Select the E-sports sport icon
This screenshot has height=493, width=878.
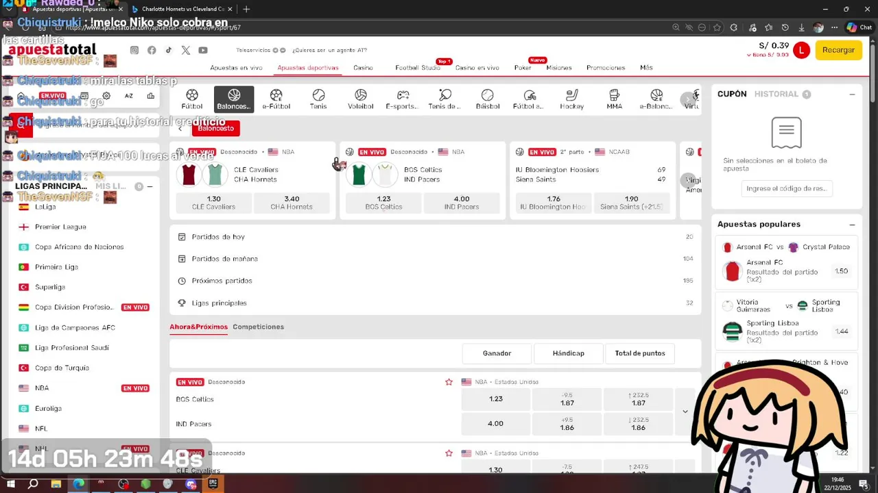(403, 99)
